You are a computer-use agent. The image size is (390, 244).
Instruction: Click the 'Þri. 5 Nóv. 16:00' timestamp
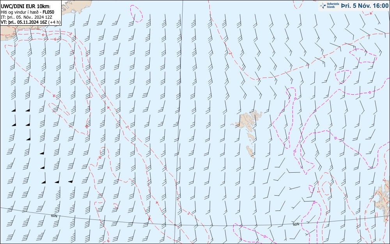pos(365,5)
